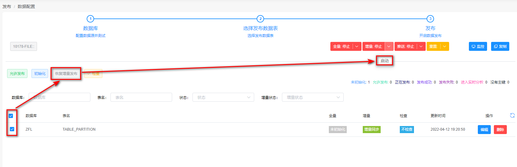Open the 状态 filter dropdown
This screenshot has width=517, height=167.
coord(223,97)
